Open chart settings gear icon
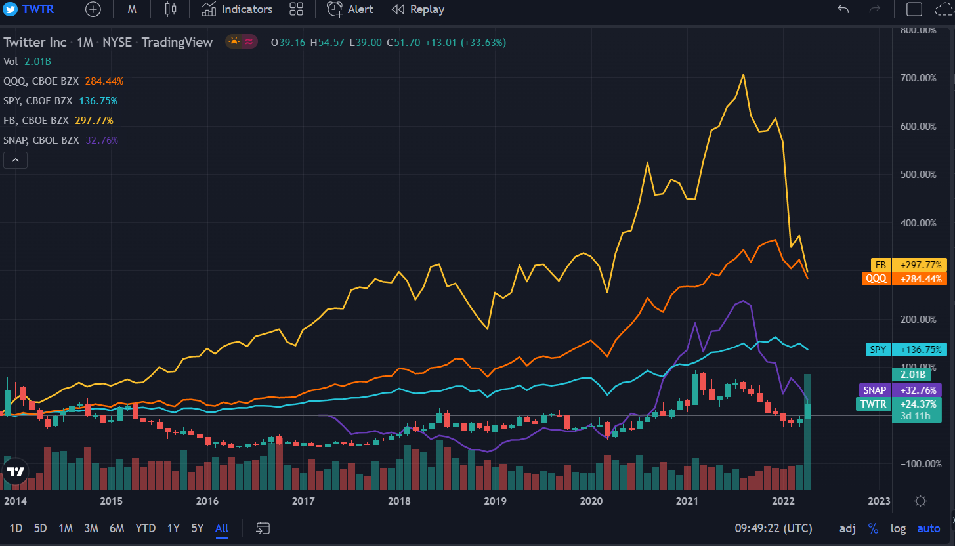 [x=920, y=501]
